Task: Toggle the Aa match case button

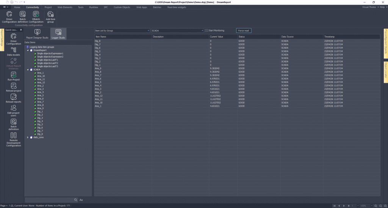Action: [x=81, y=200]
